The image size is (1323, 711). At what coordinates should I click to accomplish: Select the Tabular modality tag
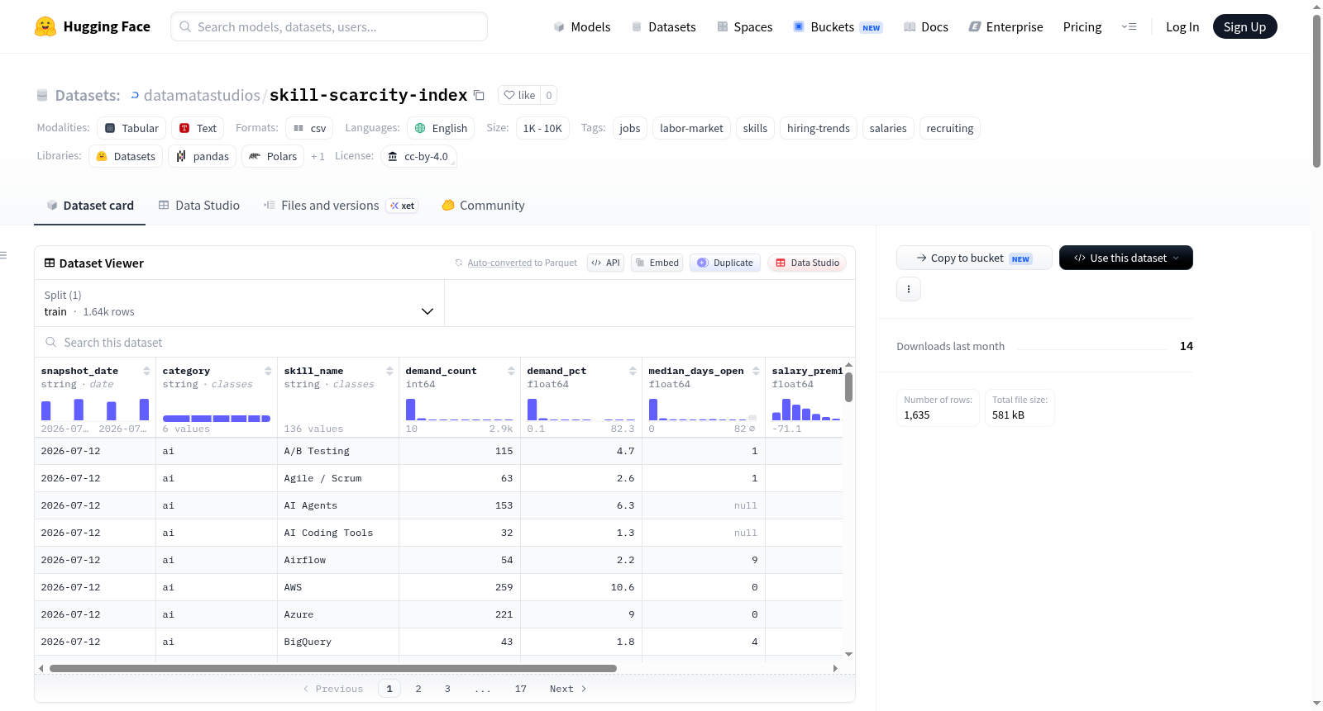point(131,128)
